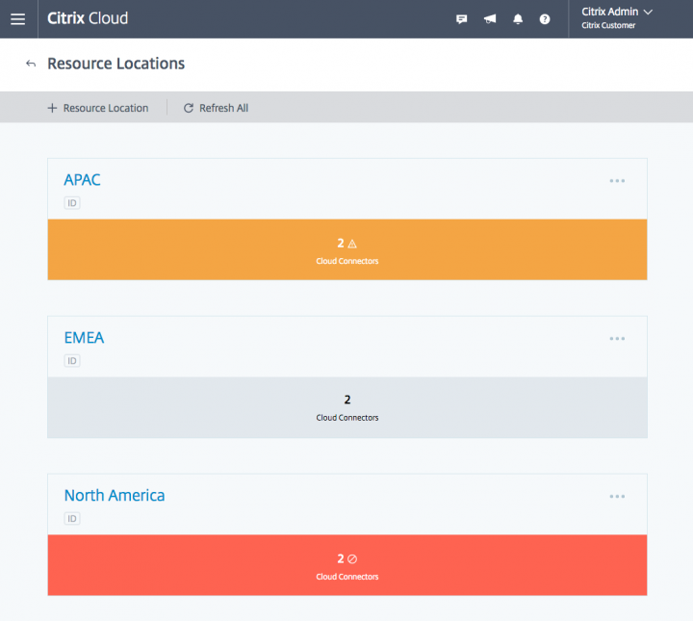The width and height of the screenshot is (693, 621).
Task: Click the orange APAC Cloud Connectors bar
Action: tap(346, 250)
